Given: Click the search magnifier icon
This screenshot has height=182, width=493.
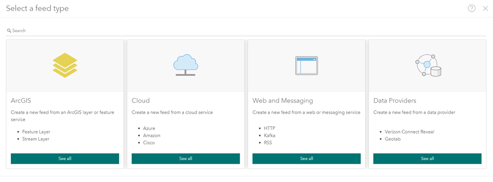Looking at the screenshot, I should pos(9,30).
